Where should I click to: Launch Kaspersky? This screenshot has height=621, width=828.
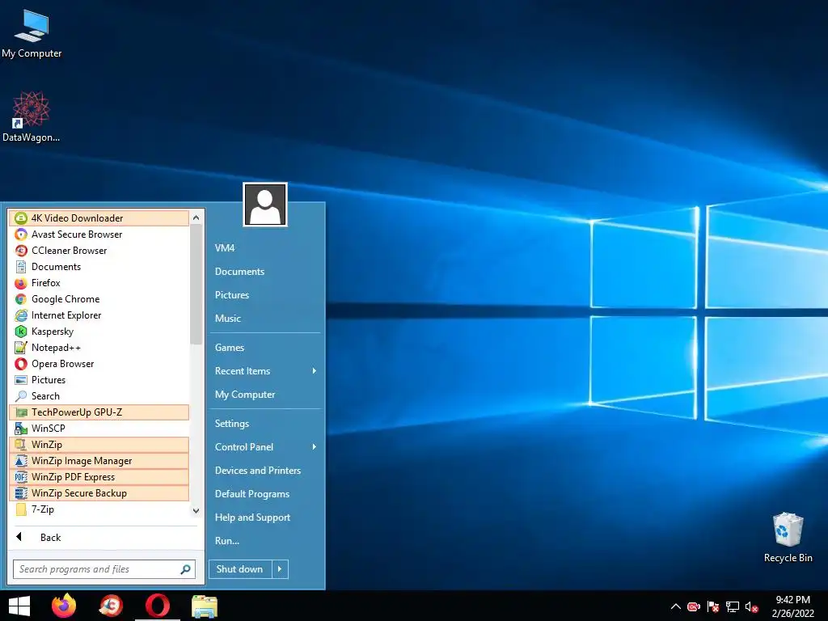pos(99,332)
